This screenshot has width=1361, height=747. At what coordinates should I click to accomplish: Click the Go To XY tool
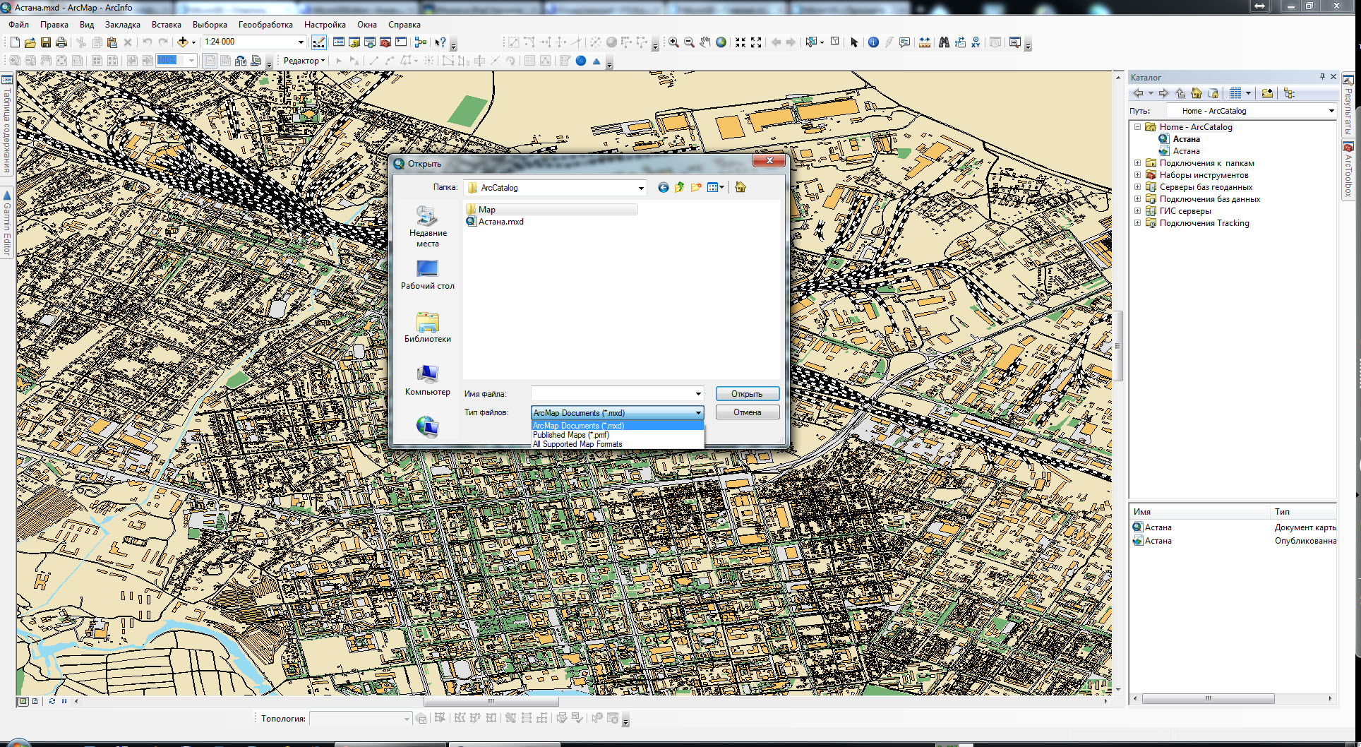pos(975,42)
